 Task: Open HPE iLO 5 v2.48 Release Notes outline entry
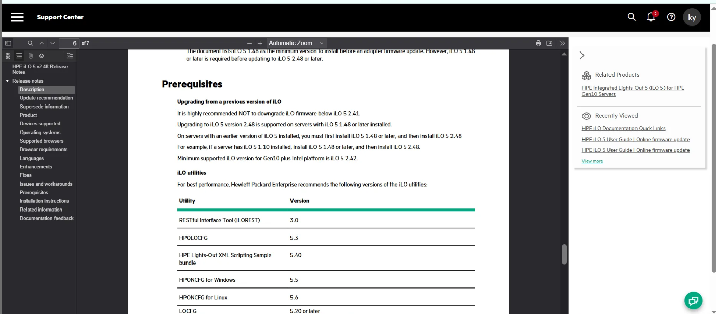[x=40, y=69]
